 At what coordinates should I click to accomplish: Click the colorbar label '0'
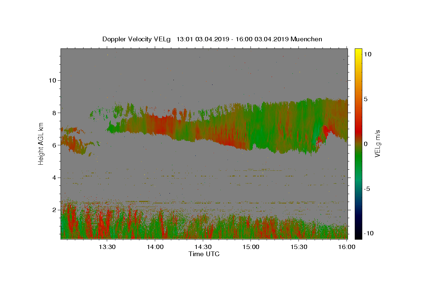(366, 143)
